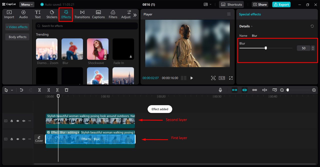
Task: Expand the Video effects category
Action: 17,27
